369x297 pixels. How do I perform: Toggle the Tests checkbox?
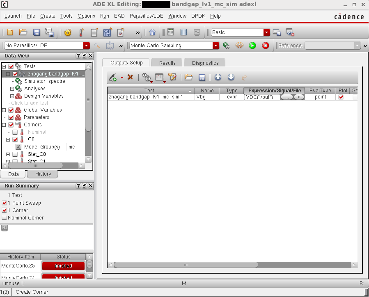click(x=11, y=66)
